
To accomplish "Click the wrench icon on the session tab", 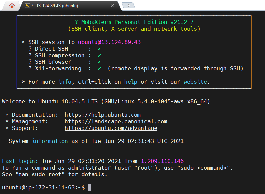I will click(27, 6).
